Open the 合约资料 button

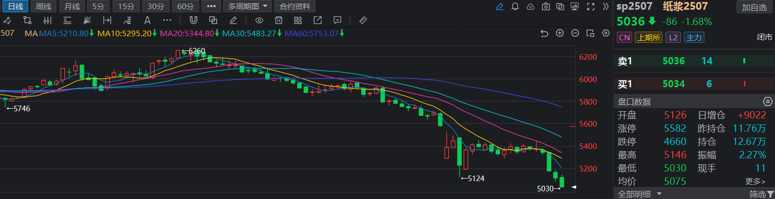pyautogui.click(x=295, y=7)
